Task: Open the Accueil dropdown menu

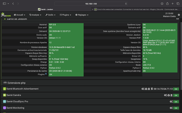Action: 20,15
